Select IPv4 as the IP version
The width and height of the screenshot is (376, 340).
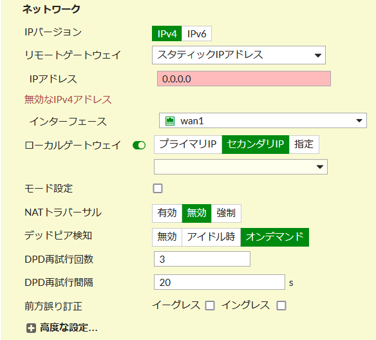click(x=167, y=33)
